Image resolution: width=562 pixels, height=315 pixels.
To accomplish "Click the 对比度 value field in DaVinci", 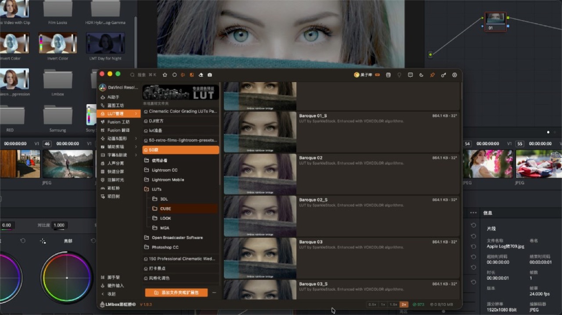I will click(x=59, y=225).
